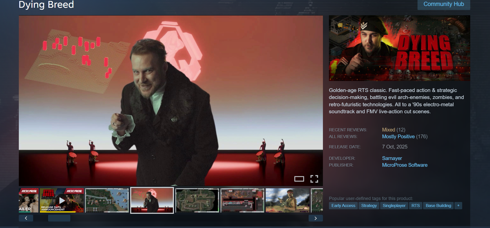Open the RTS tag

(x=415, y=205)
